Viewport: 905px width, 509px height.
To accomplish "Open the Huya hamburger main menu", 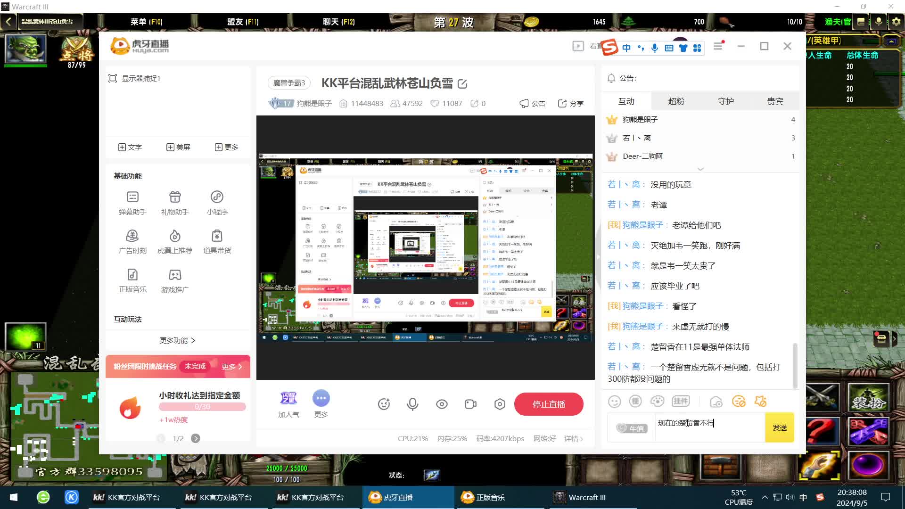I will pos(718,46).
